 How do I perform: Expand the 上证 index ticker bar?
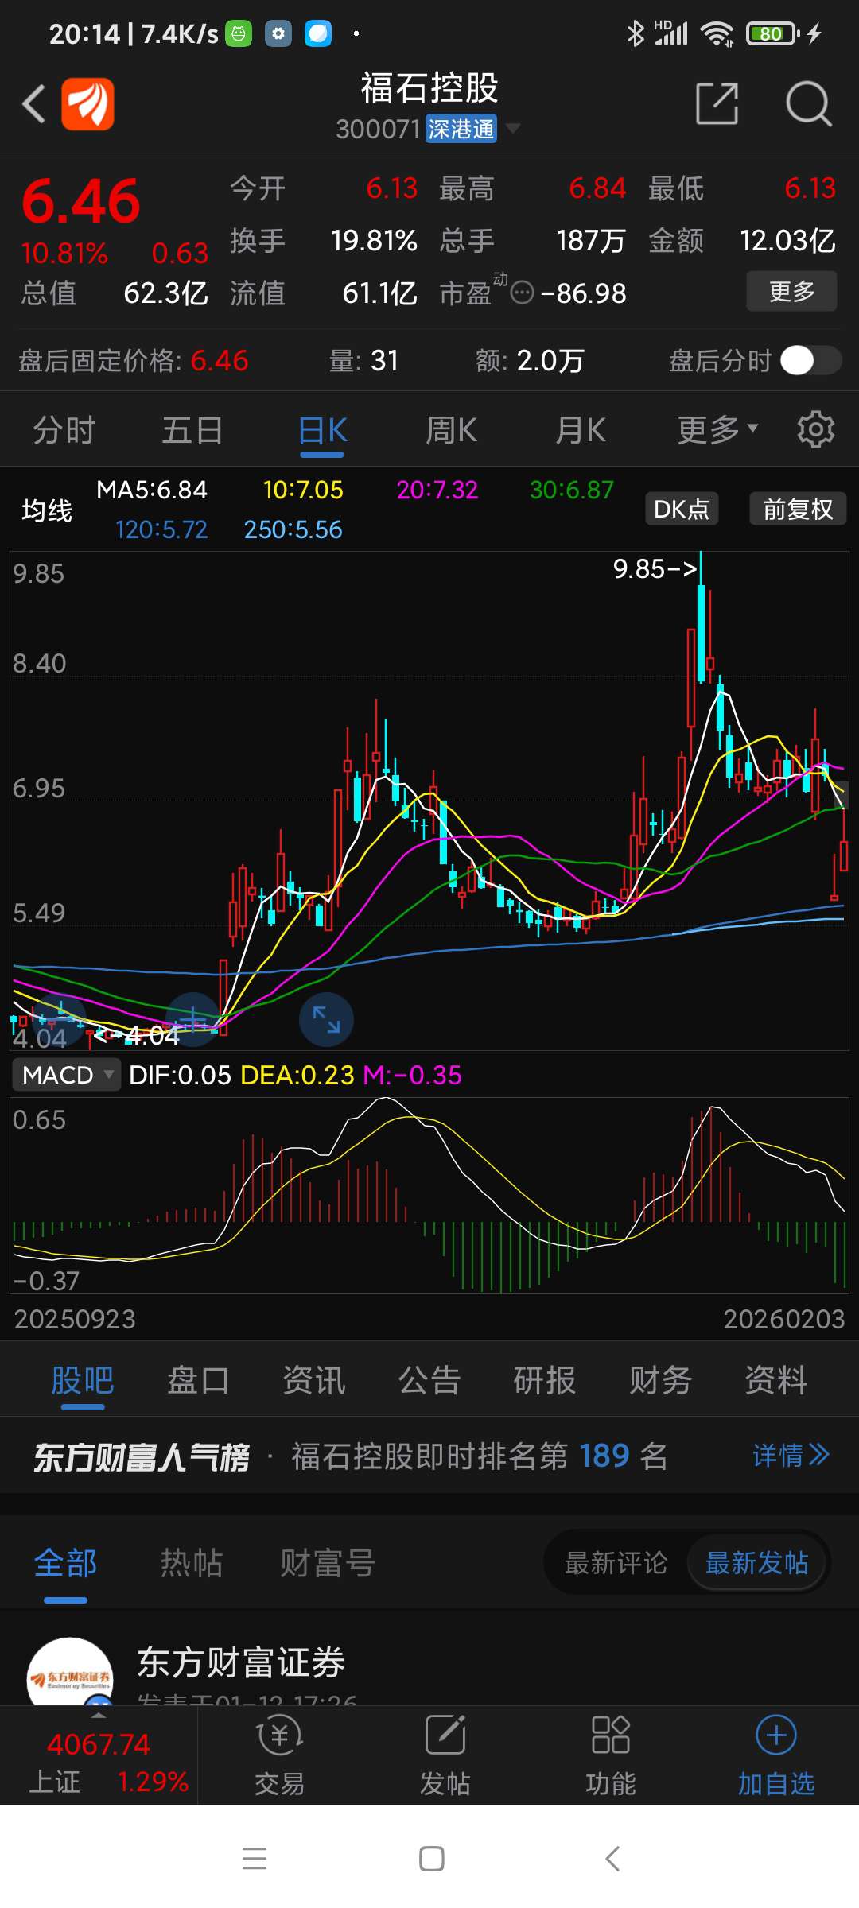99,1755
